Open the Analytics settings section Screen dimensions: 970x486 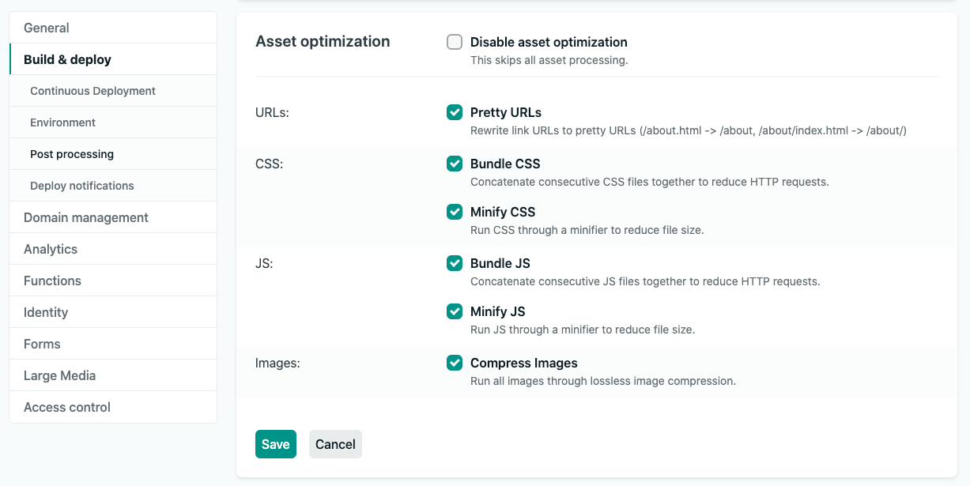113,249
